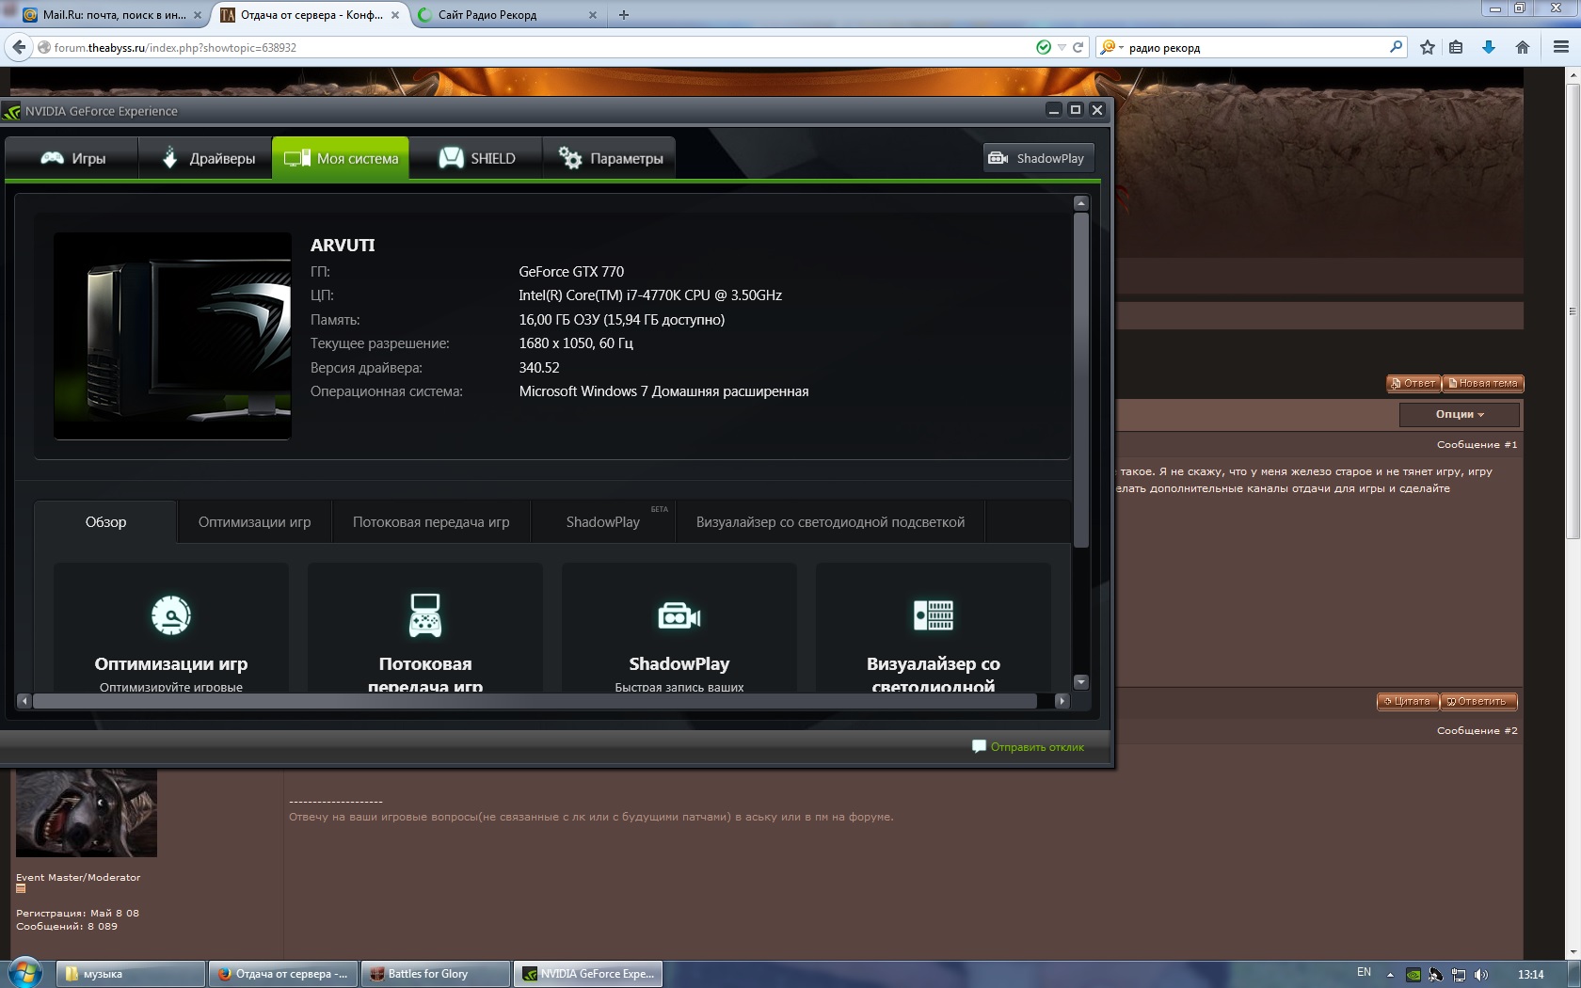Click the Firefox home icon

pos(1523,47)
